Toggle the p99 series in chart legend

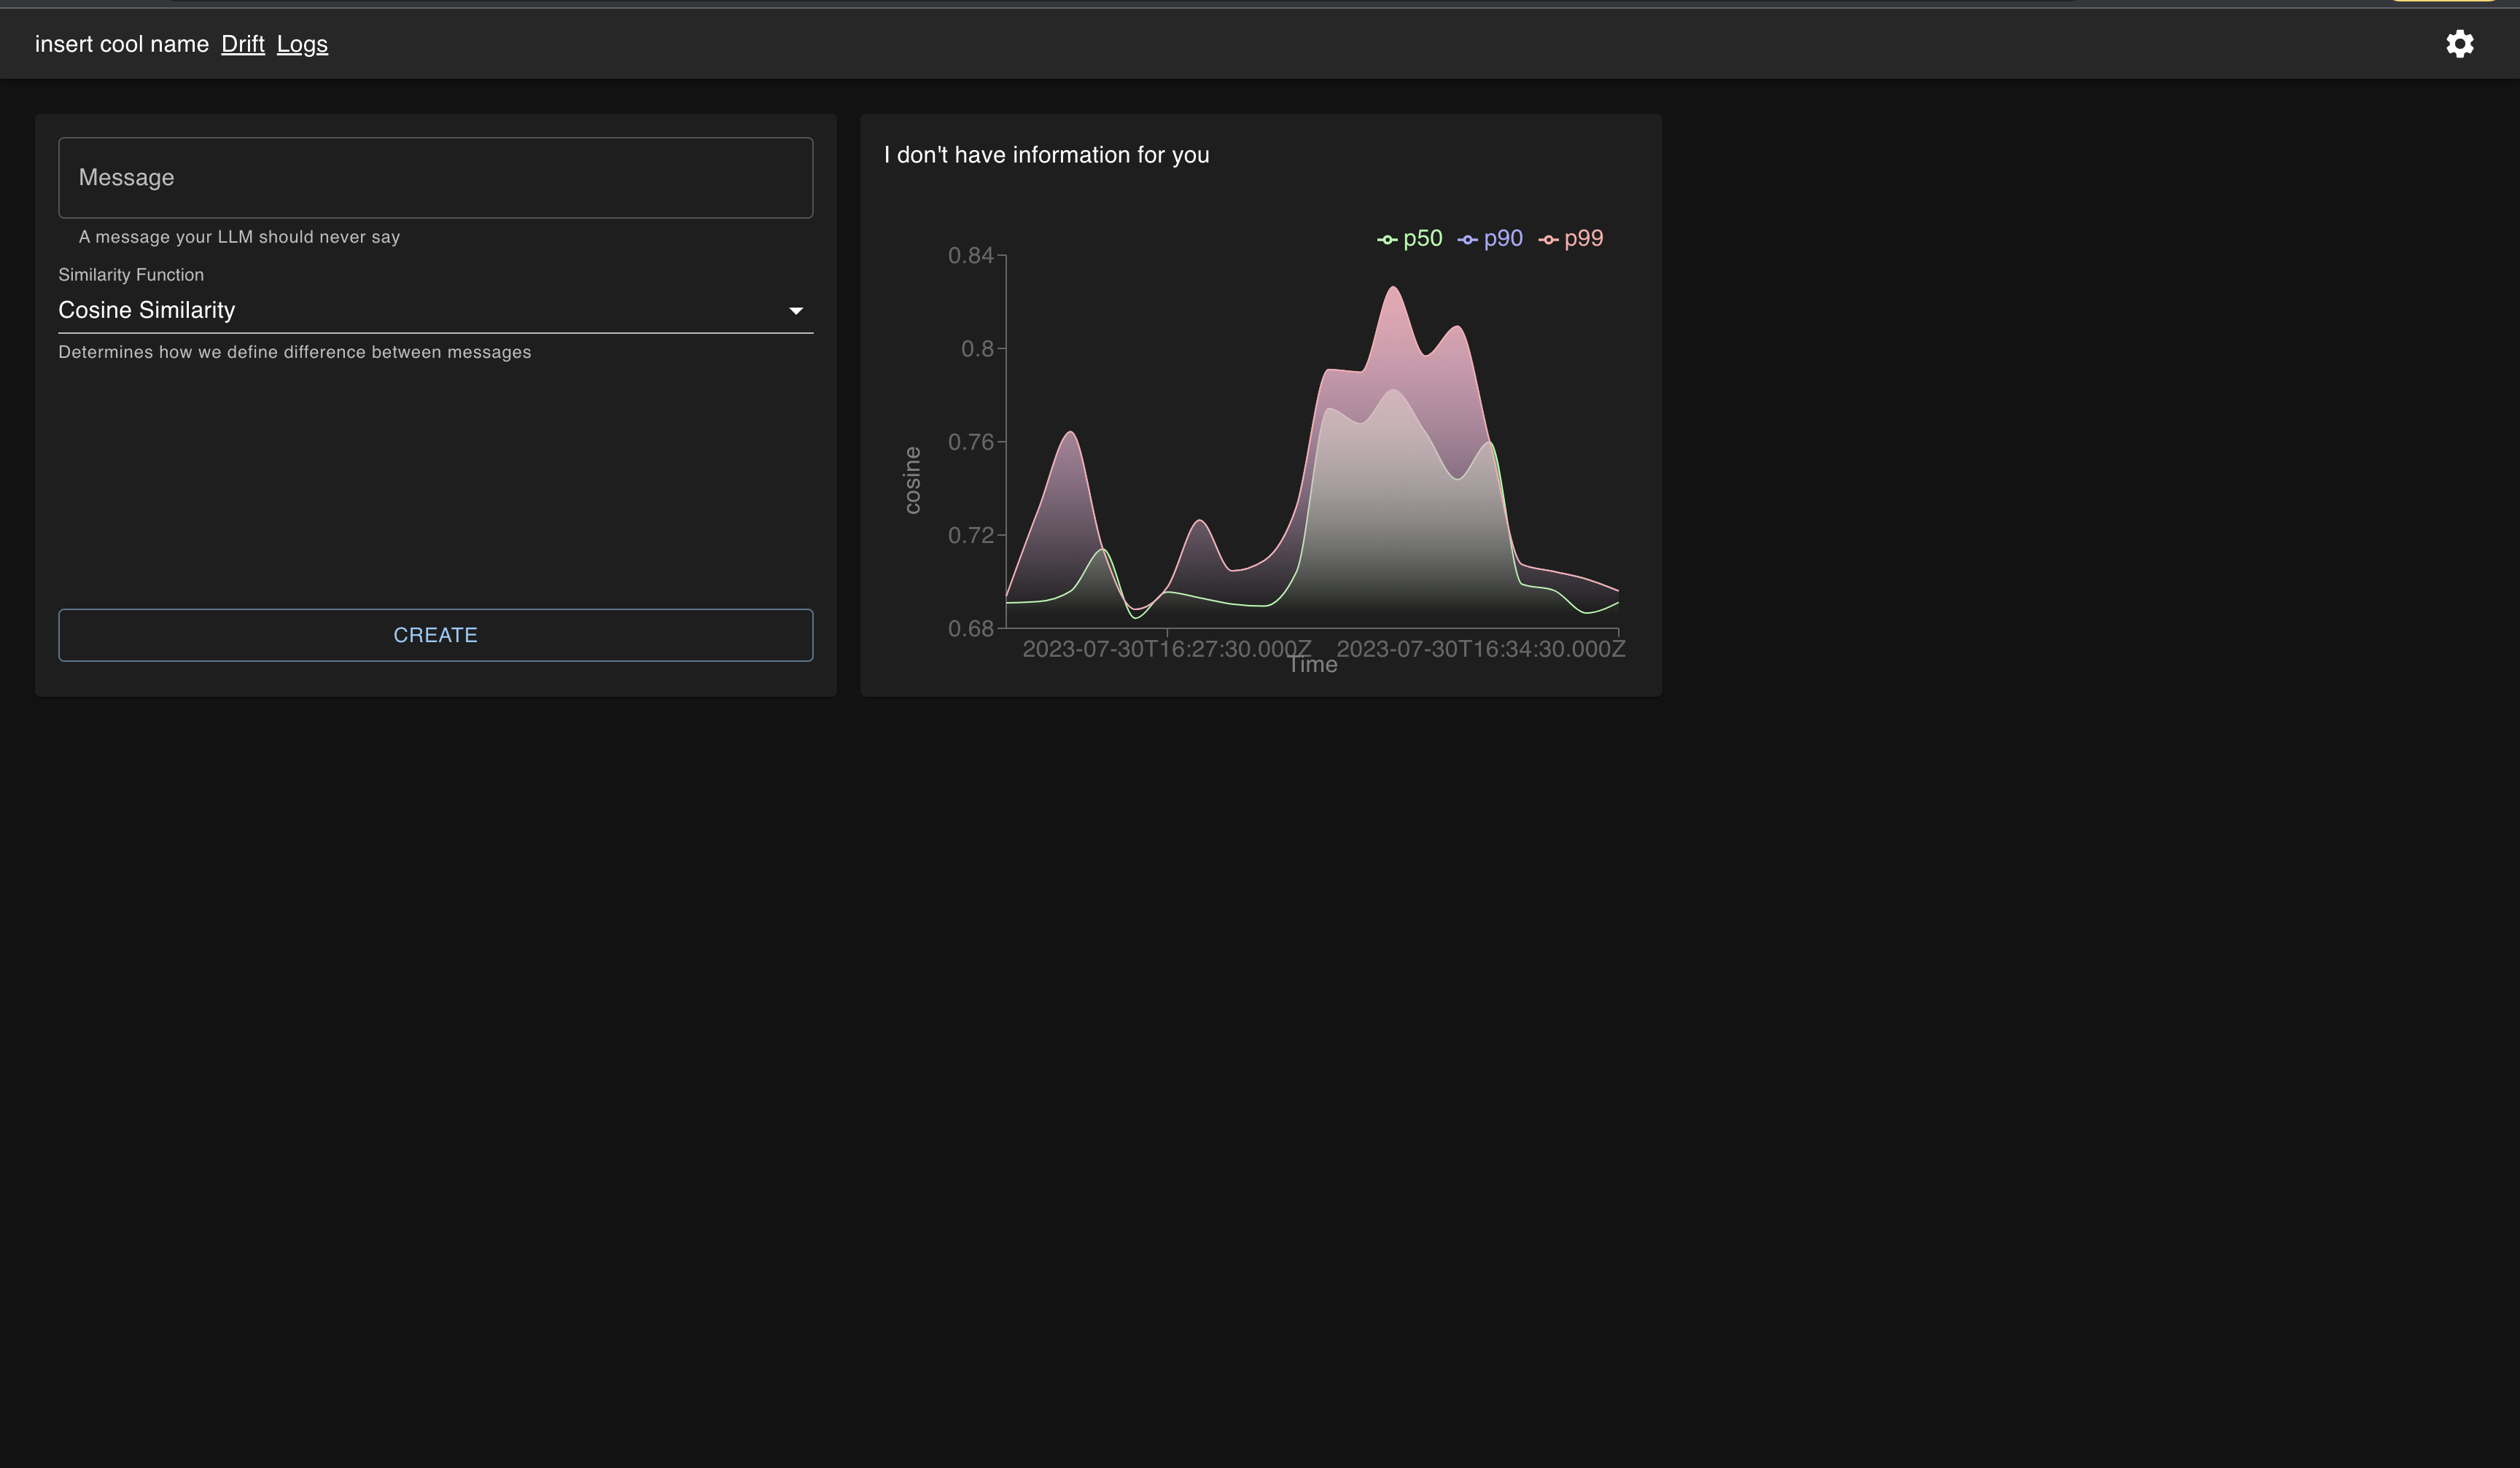[x=1571, y=239]
